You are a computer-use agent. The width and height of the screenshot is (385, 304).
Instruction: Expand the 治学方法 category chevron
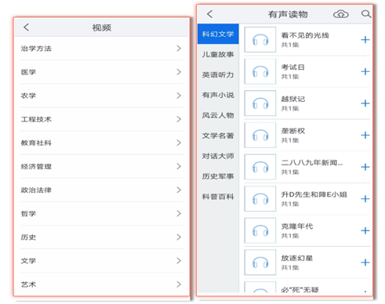click(x=179, y=49)
